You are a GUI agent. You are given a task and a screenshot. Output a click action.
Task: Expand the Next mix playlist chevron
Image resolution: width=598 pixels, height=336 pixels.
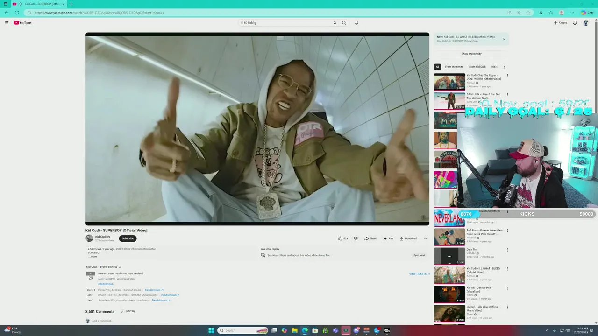[504, 39]
